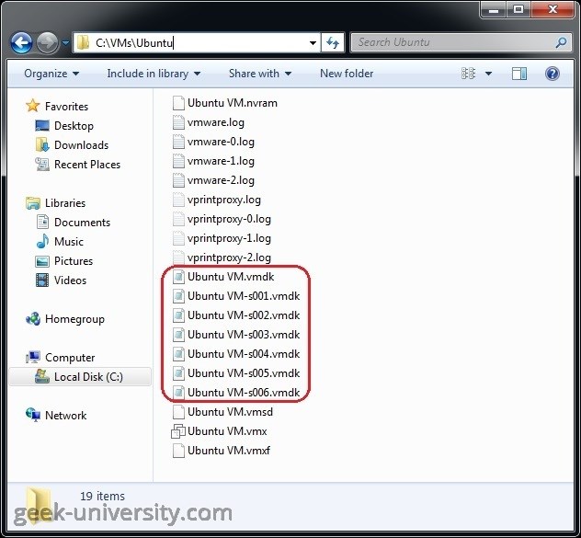Screen dimensions: 581x538
Task: Click the Local Disk (C:) drive icon
Action: 42,376
